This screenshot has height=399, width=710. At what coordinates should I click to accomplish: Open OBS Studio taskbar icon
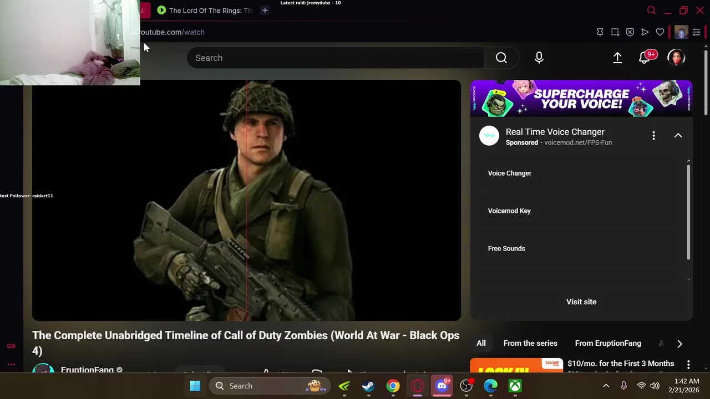466,386
